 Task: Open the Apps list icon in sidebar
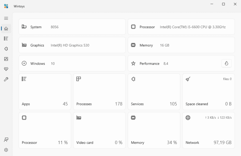6,38
